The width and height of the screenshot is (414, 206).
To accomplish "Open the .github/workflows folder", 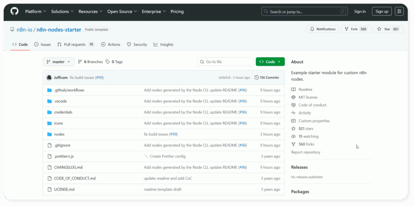I will (x=69, y=90).
